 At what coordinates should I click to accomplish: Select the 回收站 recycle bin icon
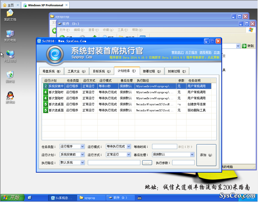pyautogui.click(x=10, y=77)
